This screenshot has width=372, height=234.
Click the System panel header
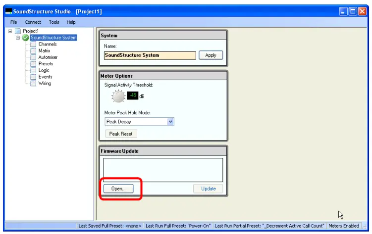tap(163, 36)
